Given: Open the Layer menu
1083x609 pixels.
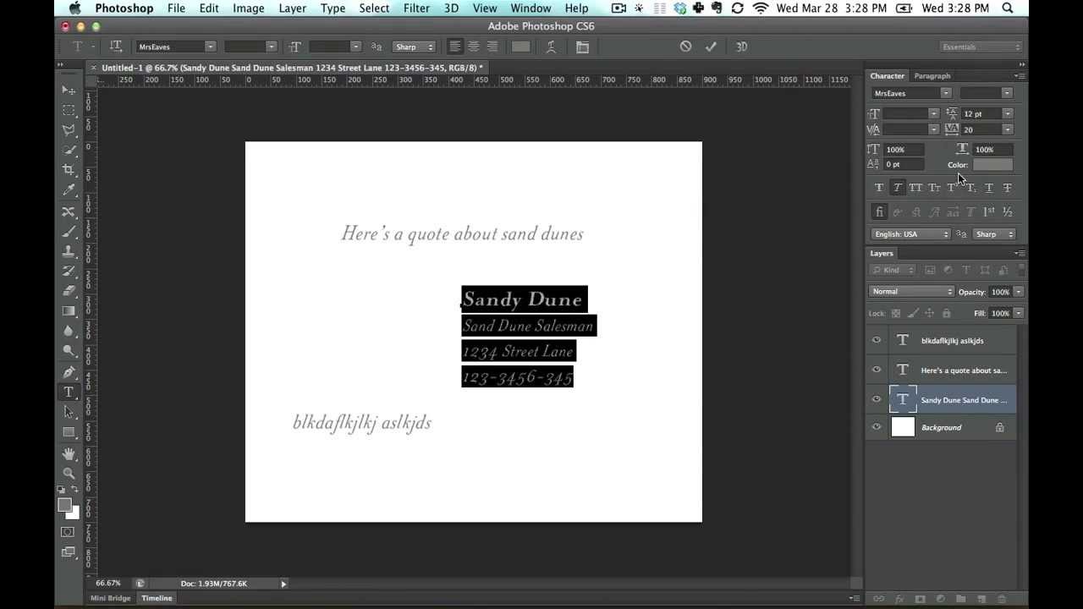Looking at the screenshot, I should pyautogui.click(x=293, y=8).
